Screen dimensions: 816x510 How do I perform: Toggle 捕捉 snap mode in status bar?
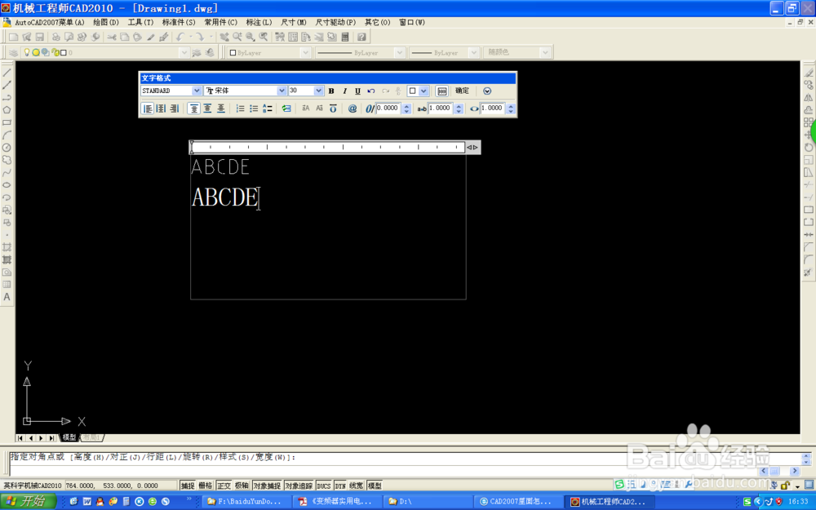pos(188,486)
